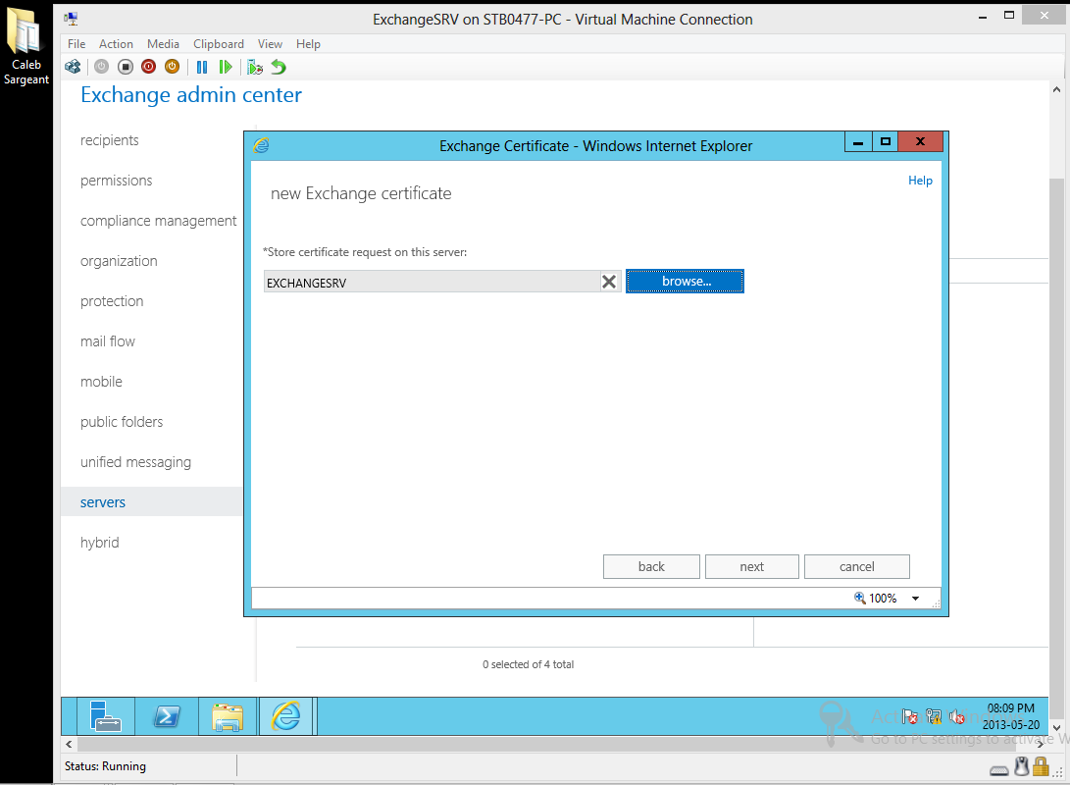Open the Media menu

tap(163, 44)
